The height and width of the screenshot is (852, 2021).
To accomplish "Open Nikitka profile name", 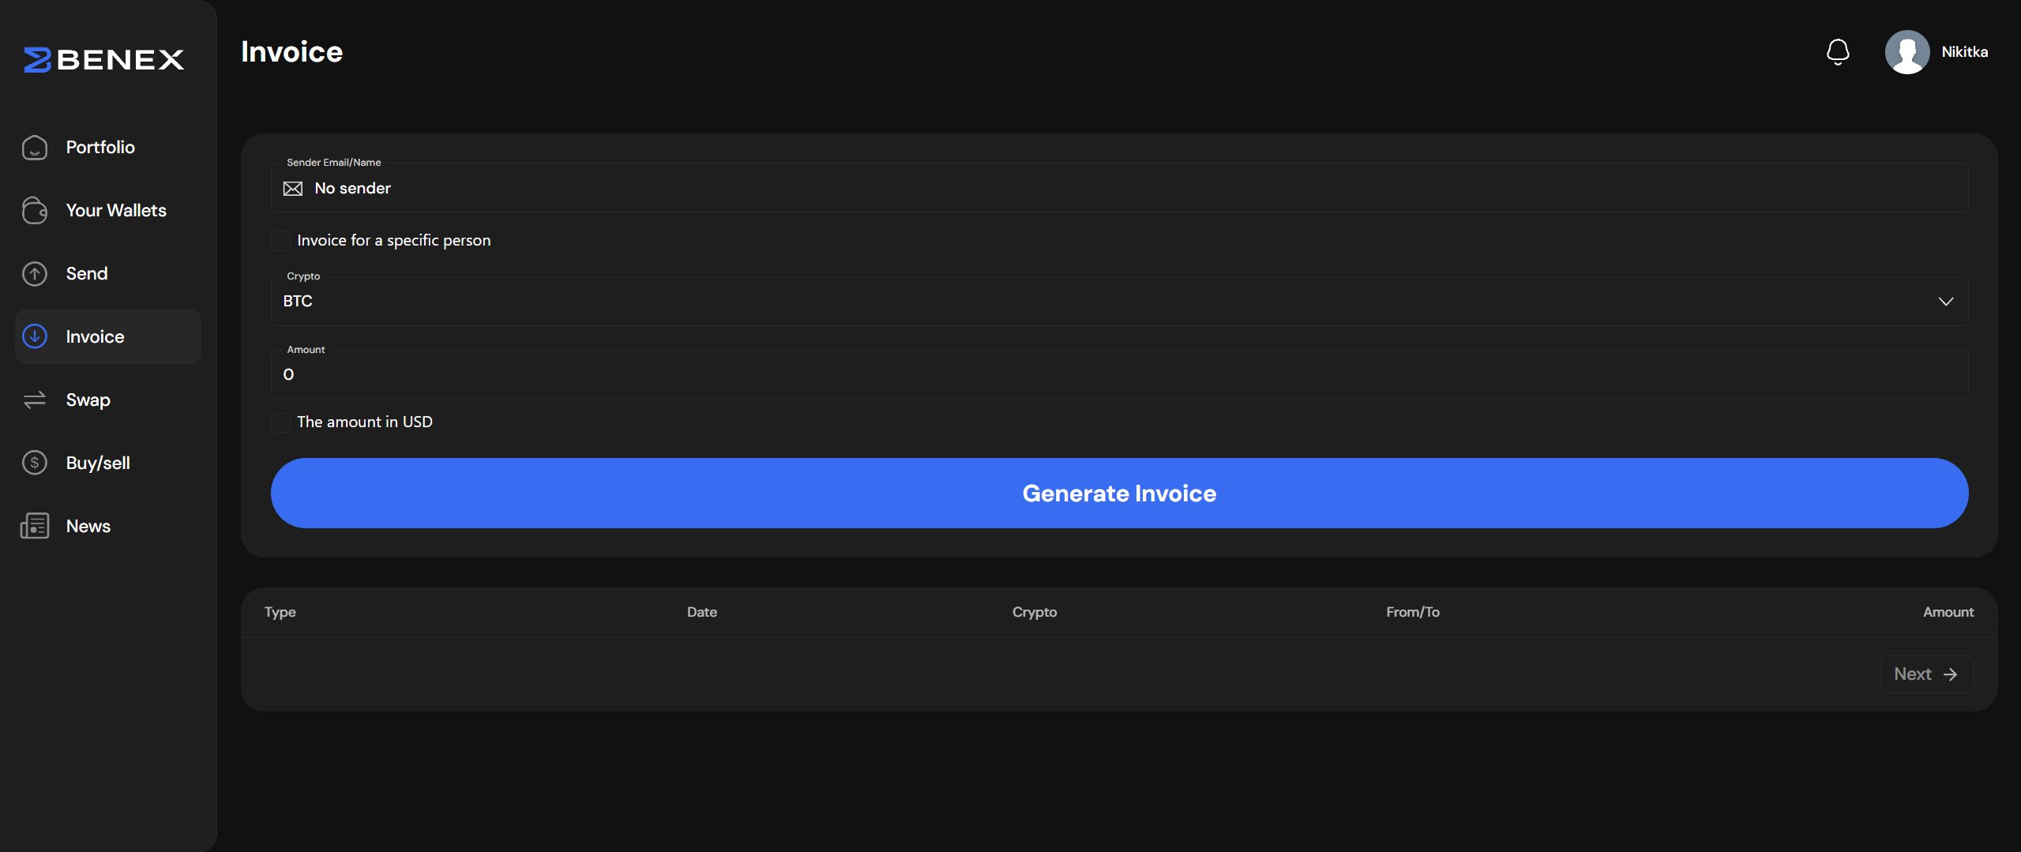I will coord(1964,52).
